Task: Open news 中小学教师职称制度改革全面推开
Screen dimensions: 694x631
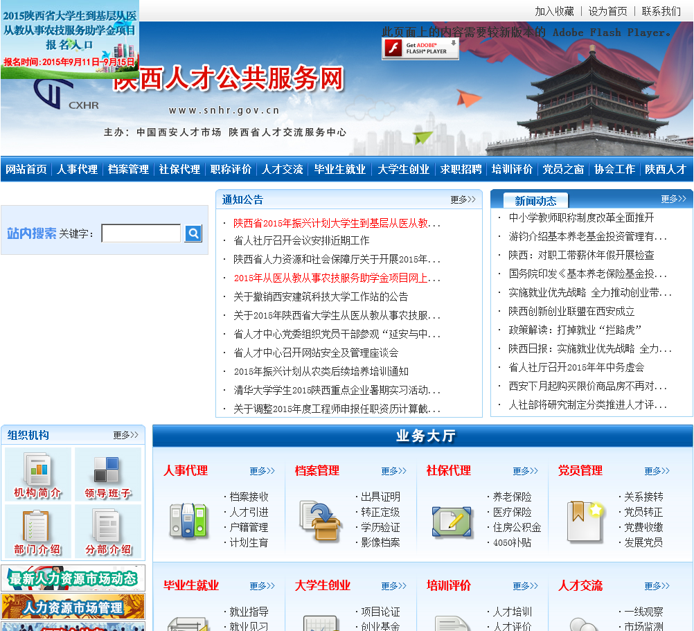Action: (581, 217)
